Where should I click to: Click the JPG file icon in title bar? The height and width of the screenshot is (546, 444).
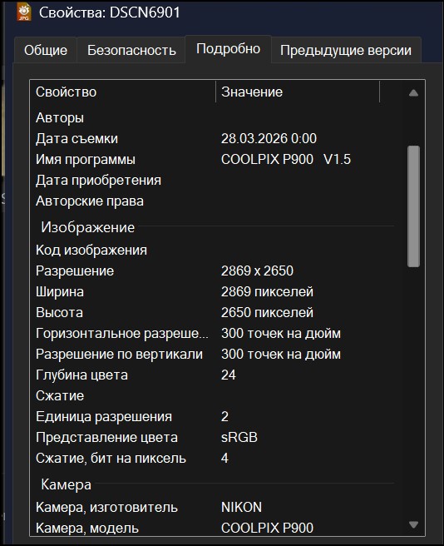[23, 12]
